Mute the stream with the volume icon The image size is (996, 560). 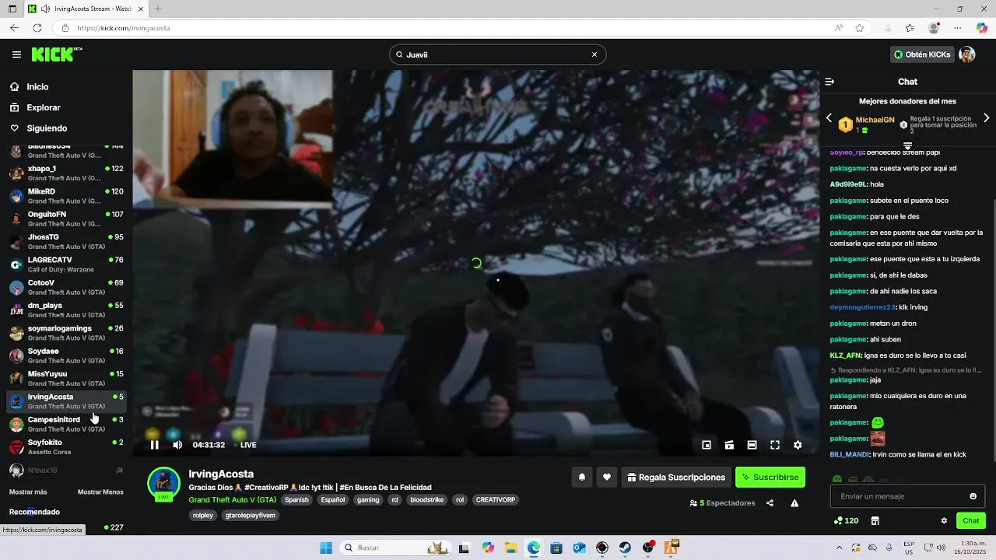point(177,445)
